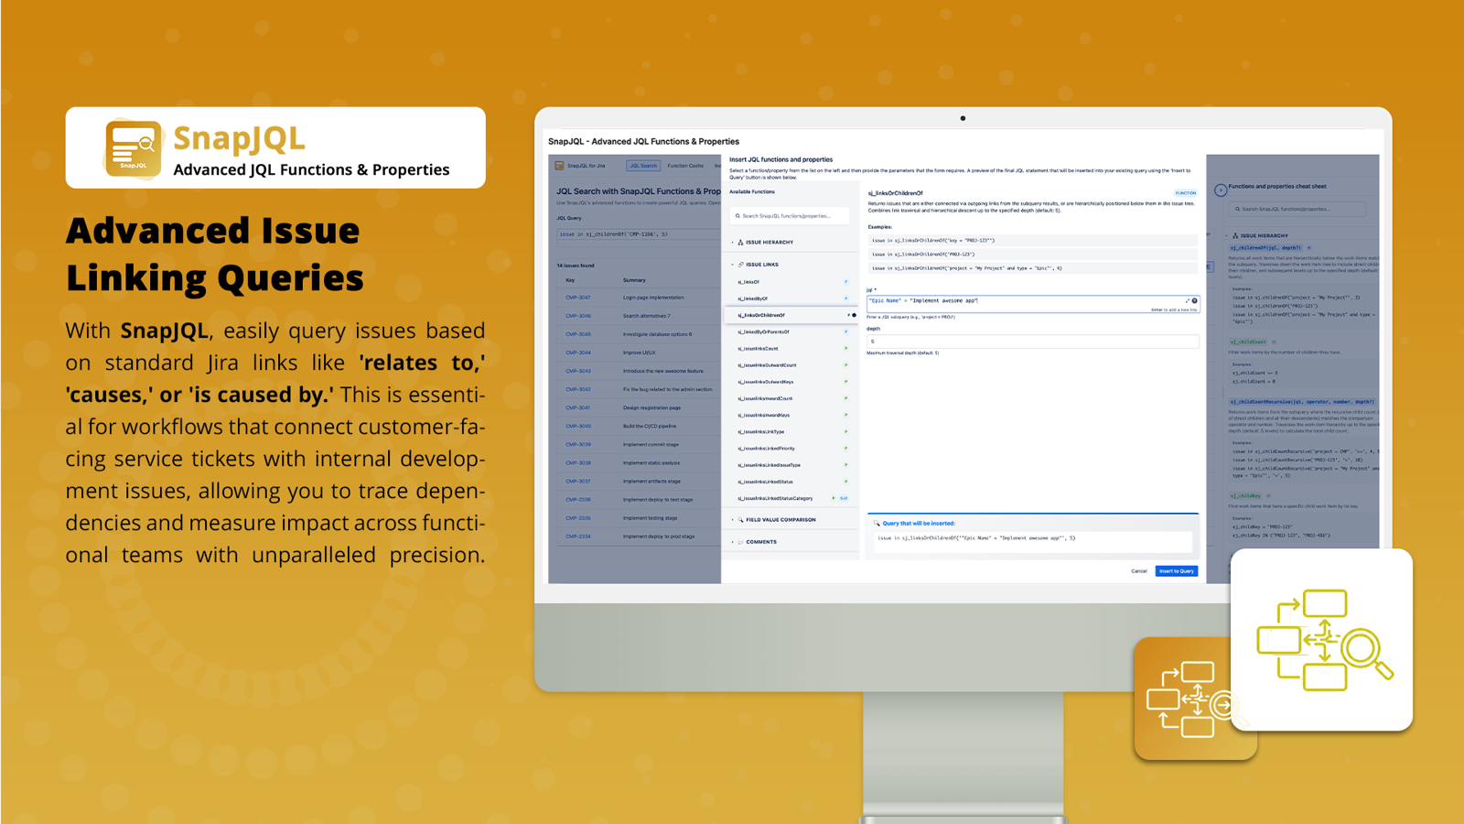Open issue CMP-3047 from the results list
Screen dimensions: 1464x824
578,297
